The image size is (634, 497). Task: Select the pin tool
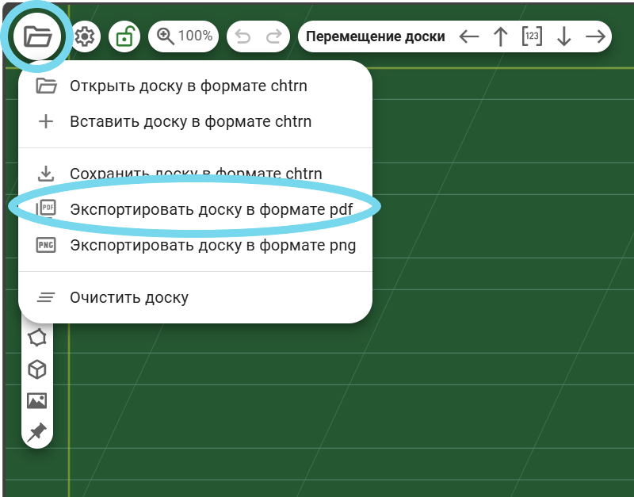[x=37, y=431]
